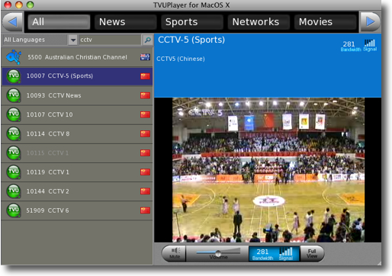
Task: Click 281 Bandwidth readout in player controls
Action: click(262, 255)
